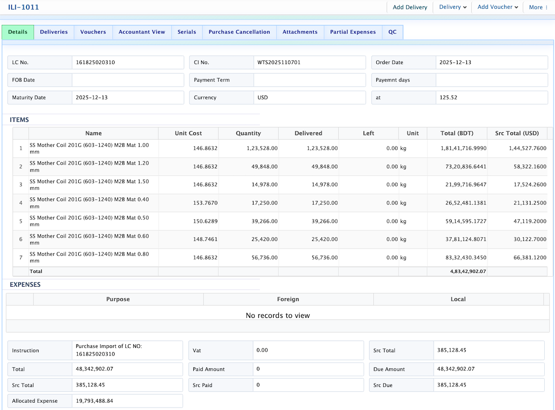Open the Partial Expenses tab

point(353,32)
